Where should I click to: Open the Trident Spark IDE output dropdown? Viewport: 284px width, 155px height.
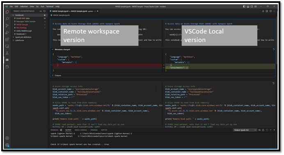click(x=245, y=130)
